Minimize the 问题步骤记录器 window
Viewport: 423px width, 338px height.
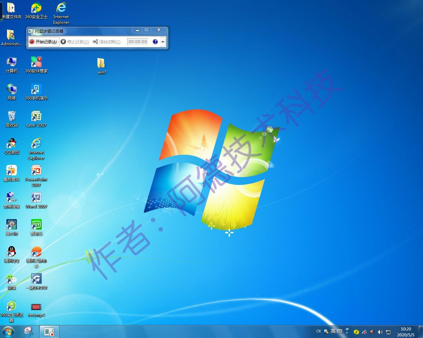[137, 30]
